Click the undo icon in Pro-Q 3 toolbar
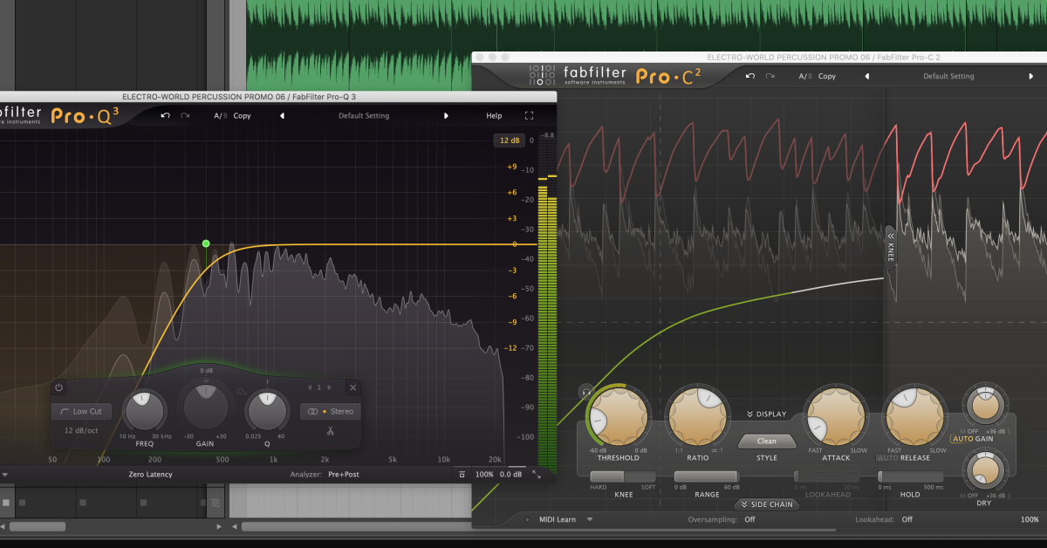The image size is (1047, 548). [x=166, y=115]
